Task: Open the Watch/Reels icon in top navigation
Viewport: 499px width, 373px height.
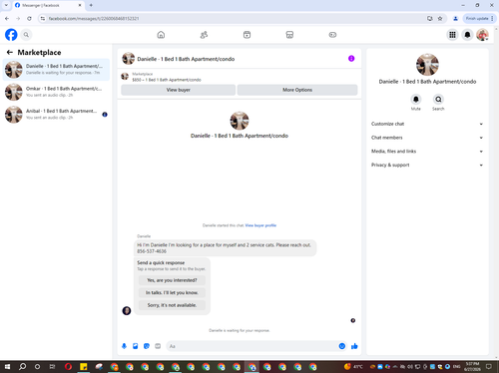Action: (x=247, y=35)
